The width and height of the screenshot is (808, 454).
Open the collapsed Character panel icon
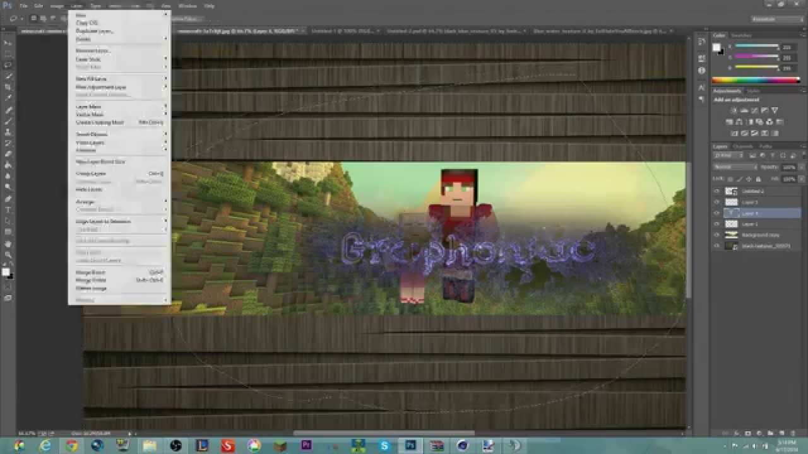[x=701, y=88]
